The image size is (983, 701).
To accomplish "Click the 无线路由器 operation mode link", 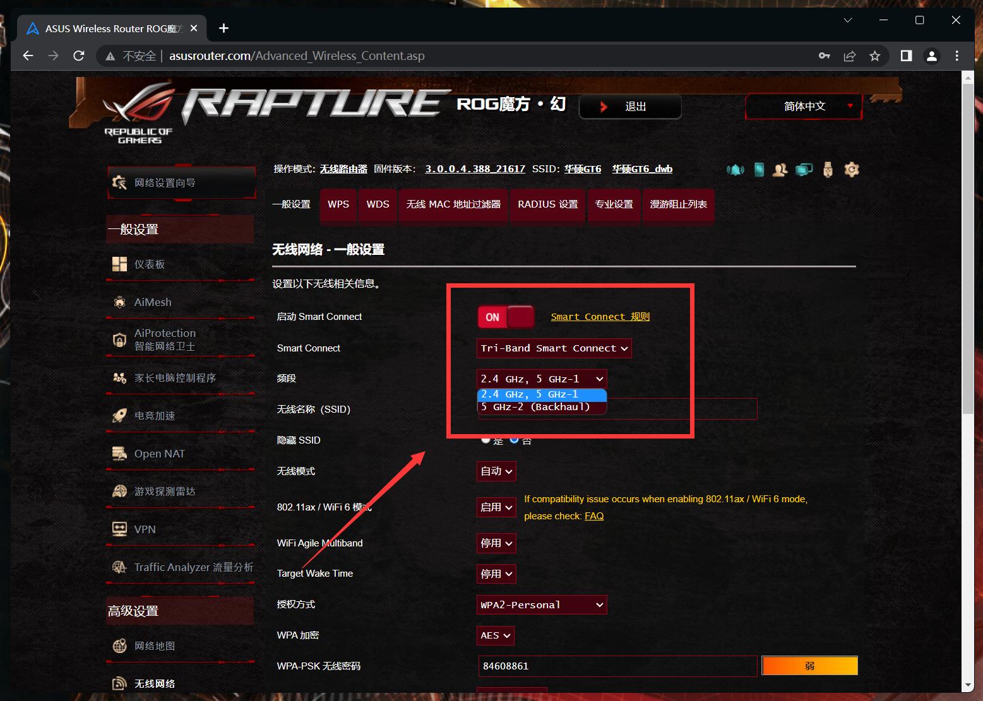I will pos(343,169).
